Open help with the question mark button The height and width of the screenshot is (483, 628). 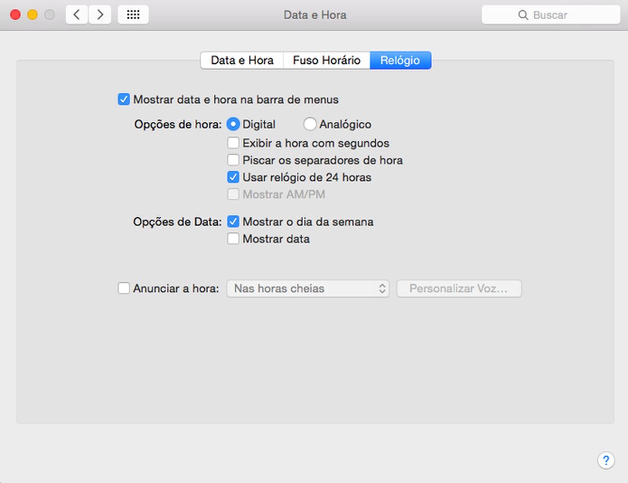[x=606, y=460]
